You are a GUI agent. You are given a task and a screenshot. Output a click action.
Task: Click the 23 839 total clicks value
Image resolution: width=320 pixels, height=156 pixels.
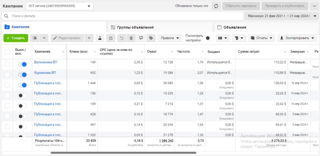point(90,141)
